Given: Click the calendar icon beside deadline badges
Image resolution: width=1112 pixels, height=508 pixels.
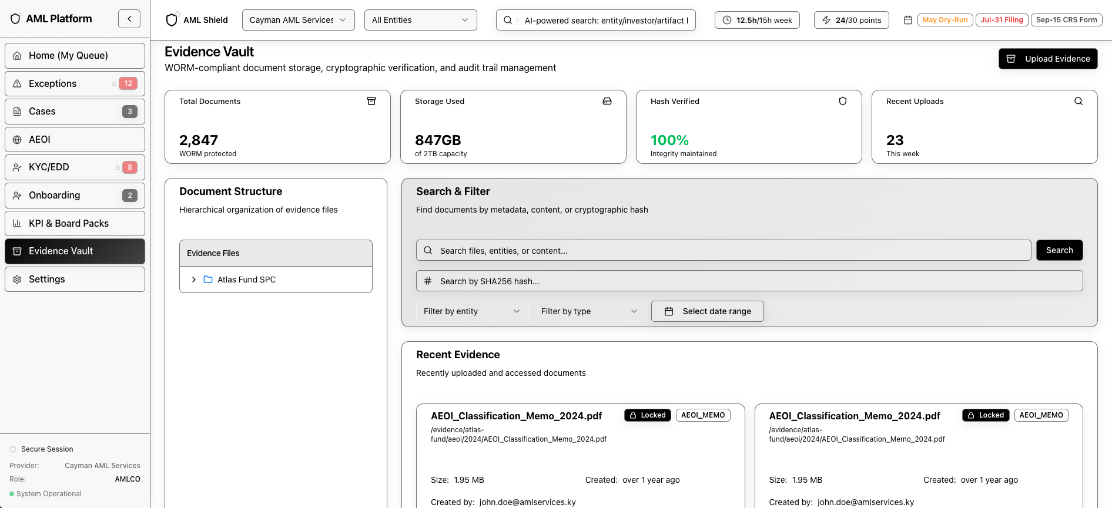Looking at the screenshot, I should coord(907,20).
